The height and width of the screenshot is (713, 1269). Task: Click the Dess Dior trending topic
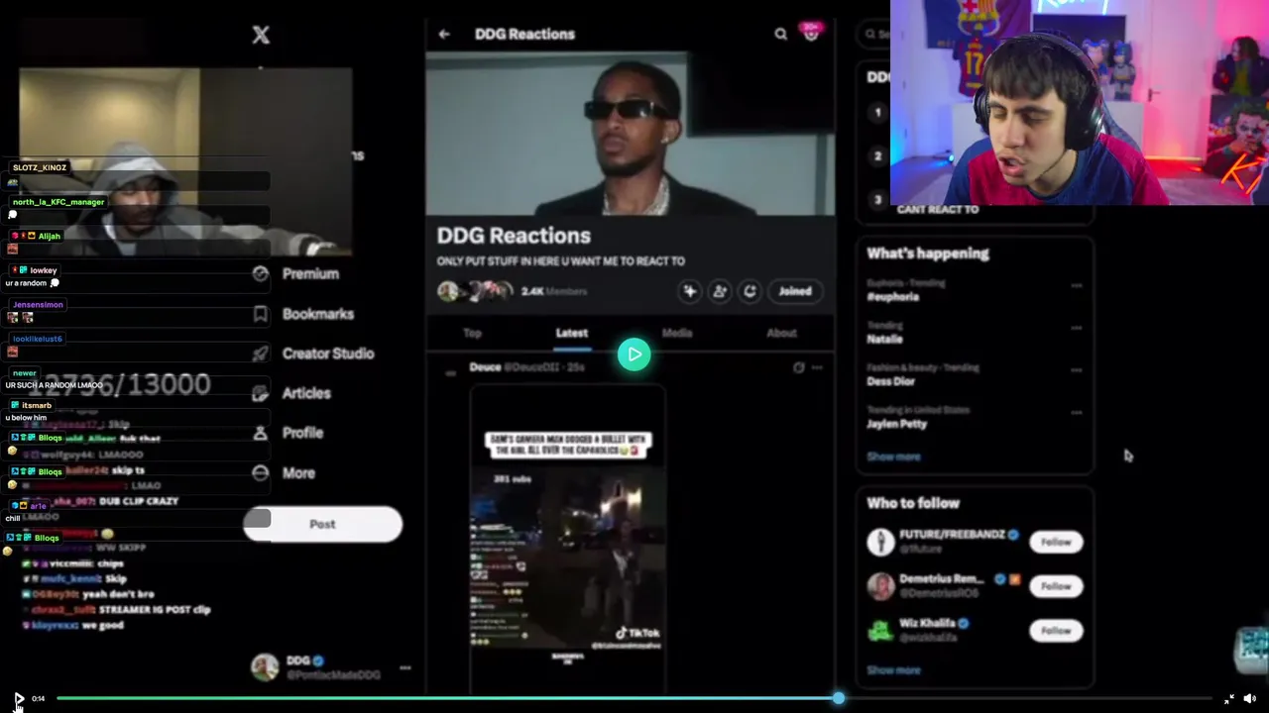point(890,381)
